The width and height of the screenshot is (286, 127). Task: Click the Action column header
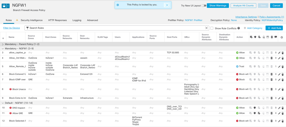pyautogui.click(x=239, y=37)
